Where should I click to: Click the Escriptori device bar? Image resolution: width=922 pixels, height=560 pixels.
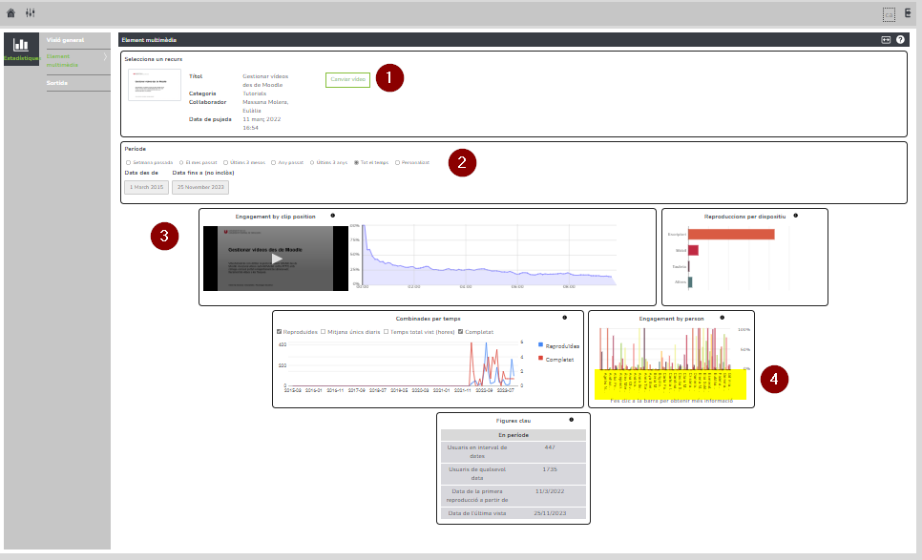click(x=731, y=235)
